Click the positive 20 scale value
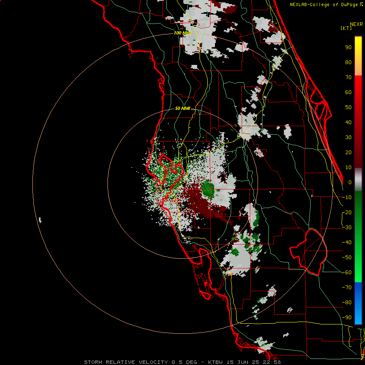Viewport: 365px width, 365px height. pyautogui.click(x=348, y=152)
